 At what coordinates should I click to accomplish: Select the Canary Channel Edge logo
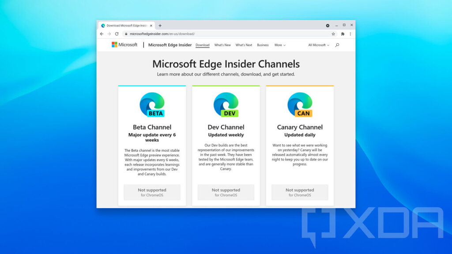coord(300,105)
